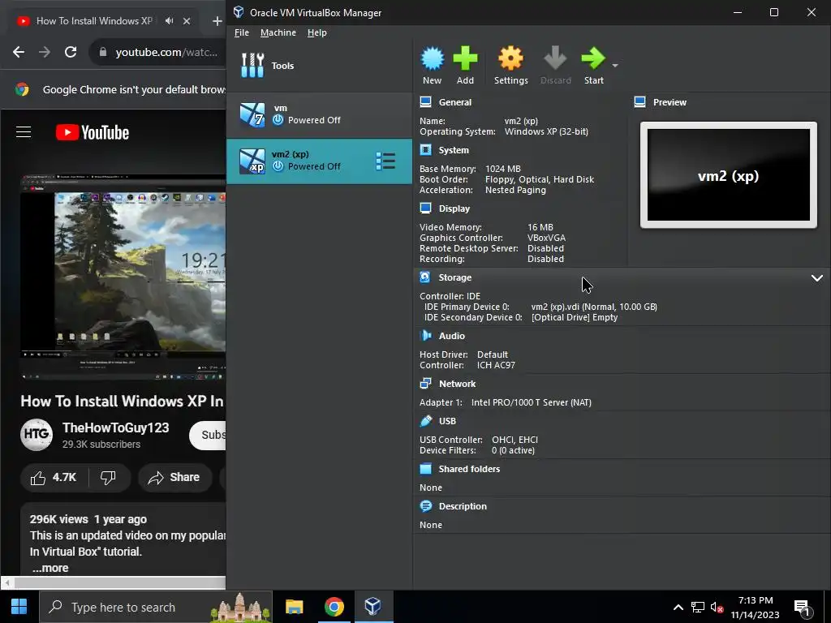Click 'vm2 (xp).vdi (Normal, 10.00 GB)' value
Viewport: 831px width, 623px height.
[x=594, y=307]
